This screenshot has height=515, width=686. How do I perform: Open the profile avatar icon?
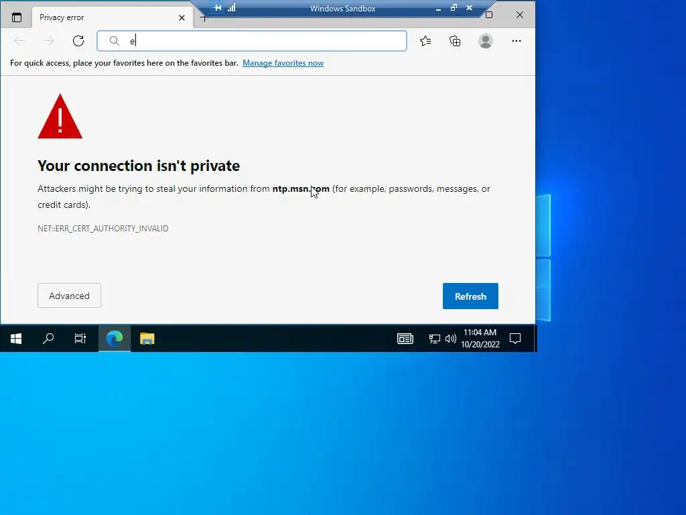pyautogui.click(x=485, y=41)
